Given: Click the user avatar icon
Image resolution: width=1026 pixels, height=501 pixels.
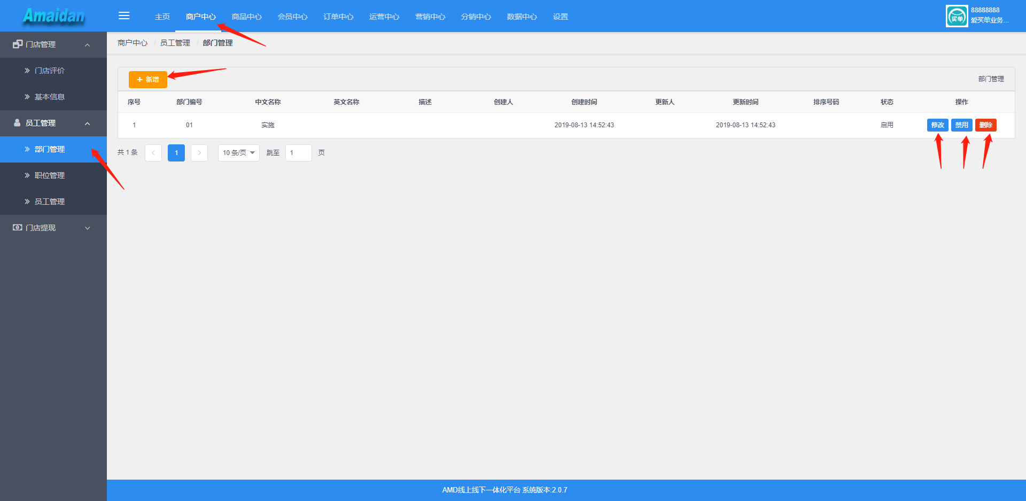Looking at the screenshot, I should pos(957,16).
